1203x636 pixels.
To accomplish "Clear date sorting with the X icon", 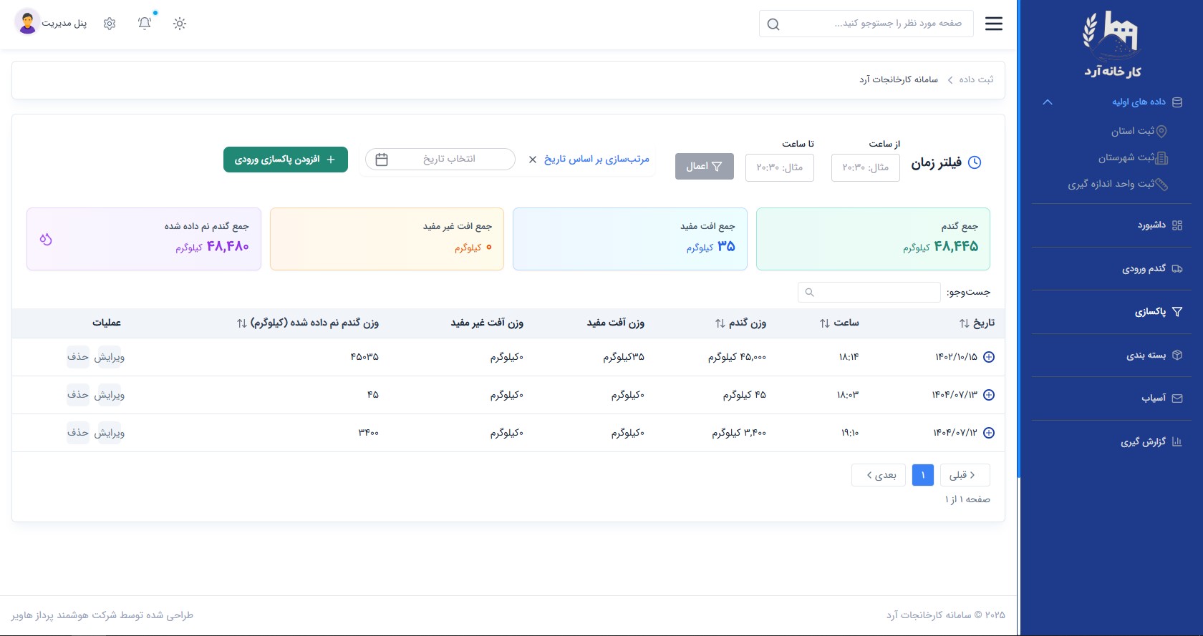I will 533,160.
